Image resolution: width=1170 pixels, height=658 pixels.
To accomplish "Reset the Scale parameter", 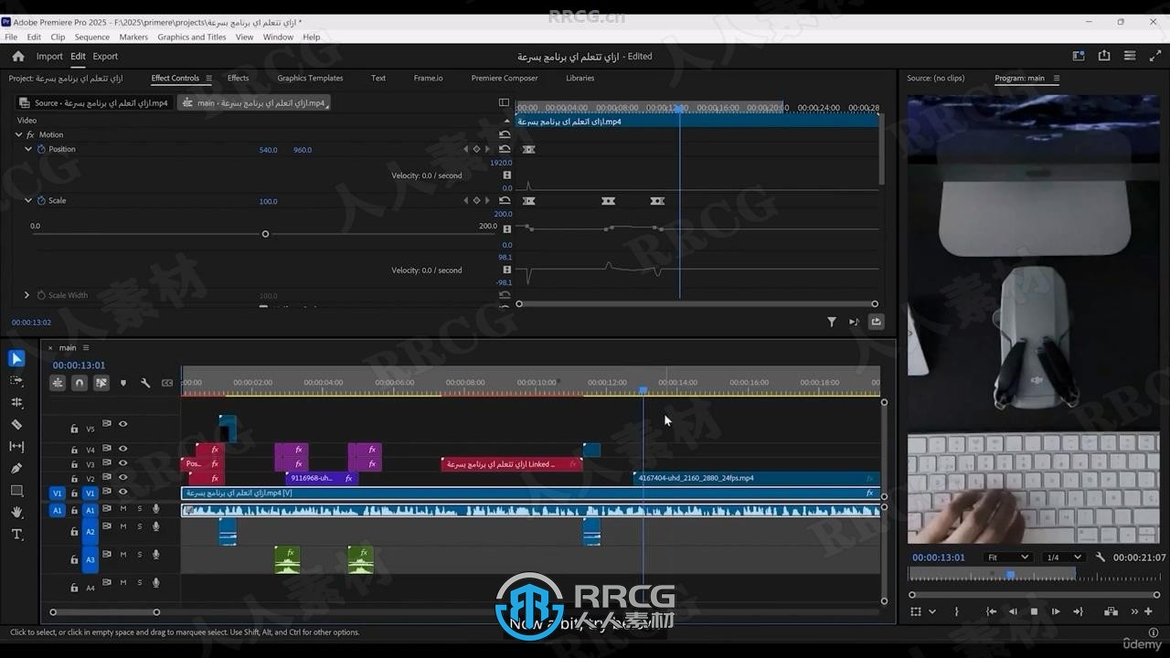I will (505, 200).
